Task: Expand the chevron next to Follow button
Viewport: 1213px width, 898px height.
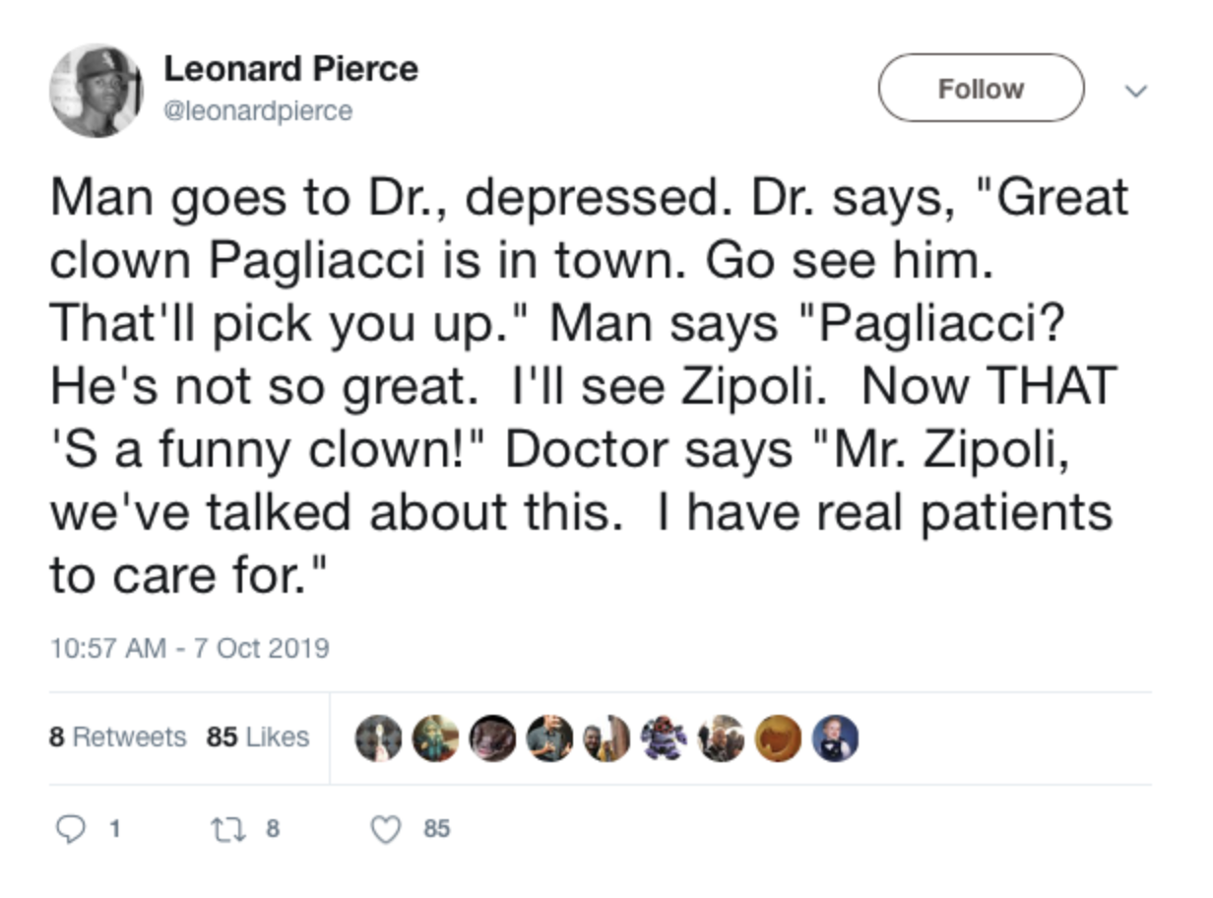Action: point(1137,91)
